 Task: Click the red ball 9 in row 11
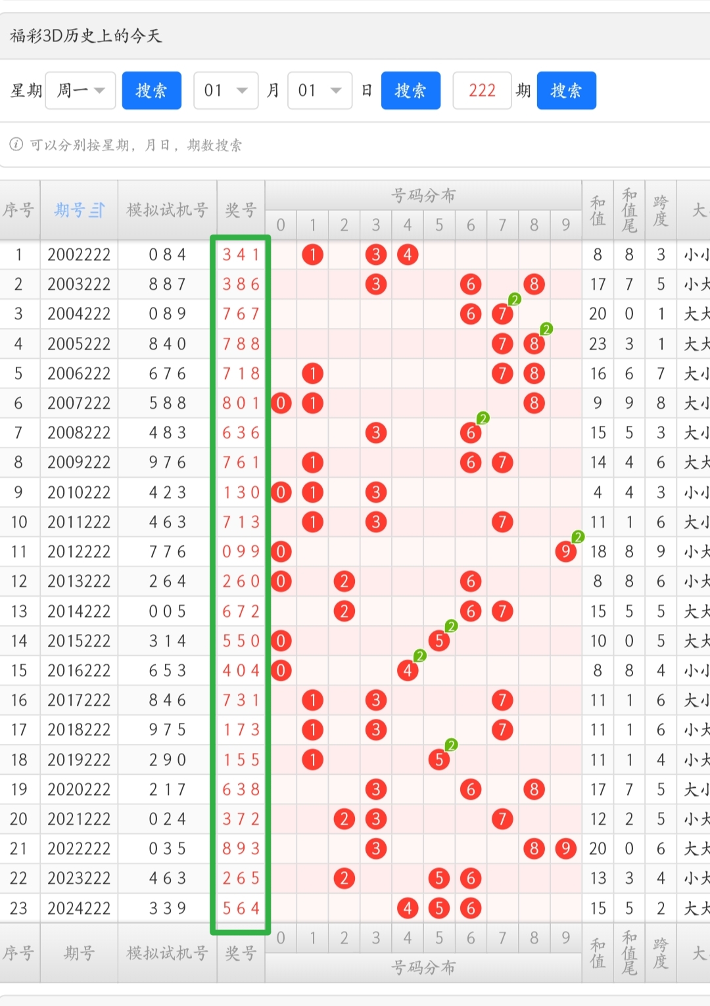pos(565,552)
